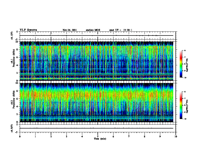The height and width of the screenshot is (153, 198).
Task: Click the color scale bar beside ch.2 spectrogram
Action: point(181,105)
